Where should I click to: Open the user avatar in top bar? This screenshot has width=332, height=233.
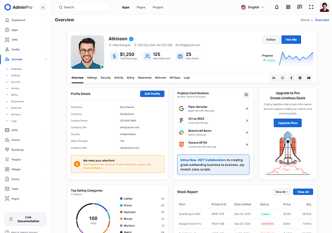[x=324, y=7]
